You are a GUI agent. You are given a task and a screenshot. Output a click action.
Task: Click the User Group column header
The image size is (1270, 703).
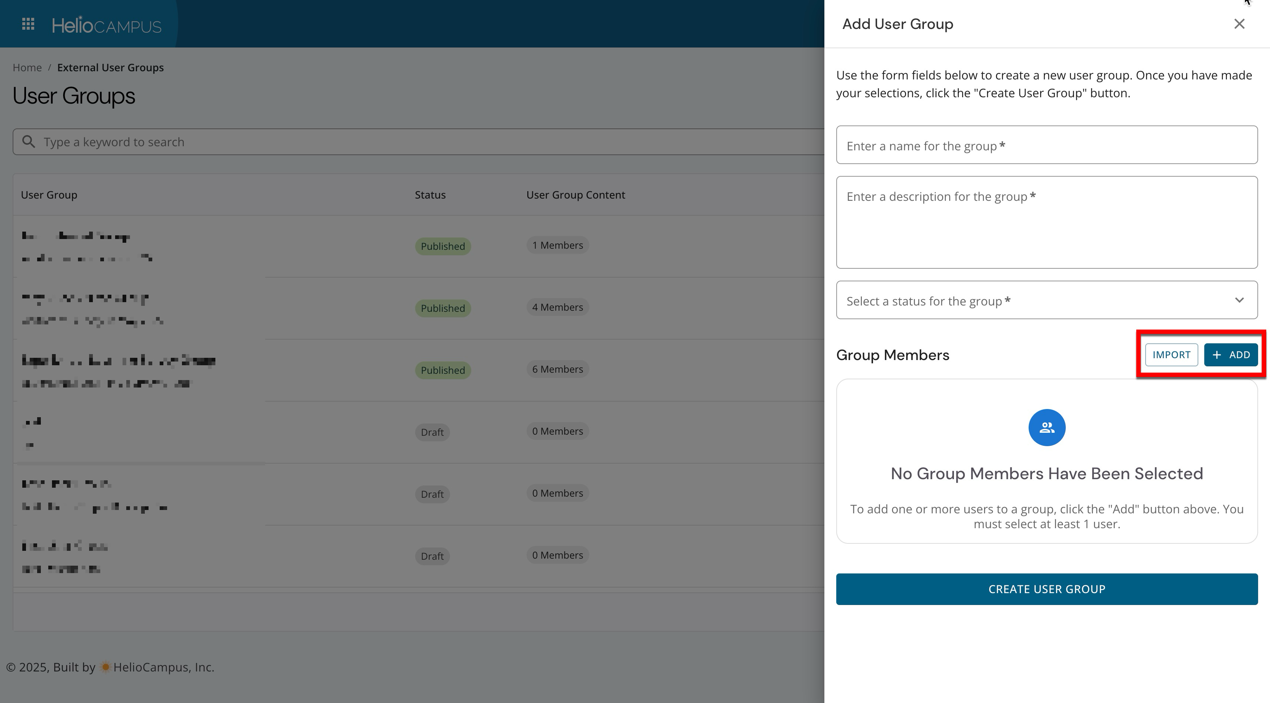49,195
